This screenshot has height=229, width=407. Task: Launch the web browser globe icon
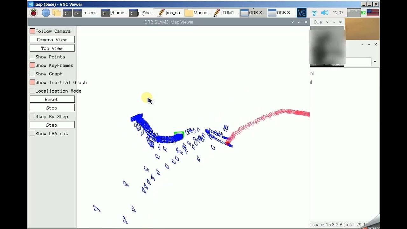[x=46, y=13]
